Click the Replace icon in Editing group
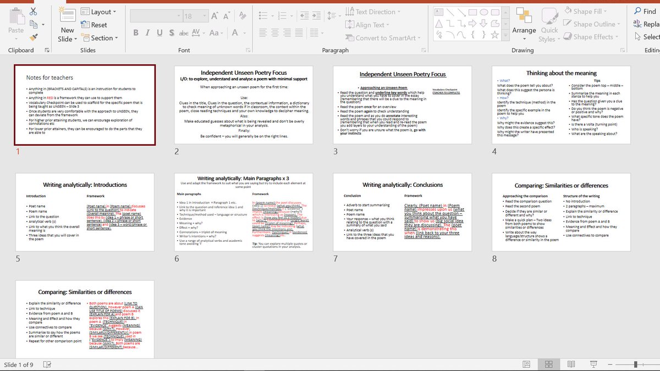 [x=647, y=24]
